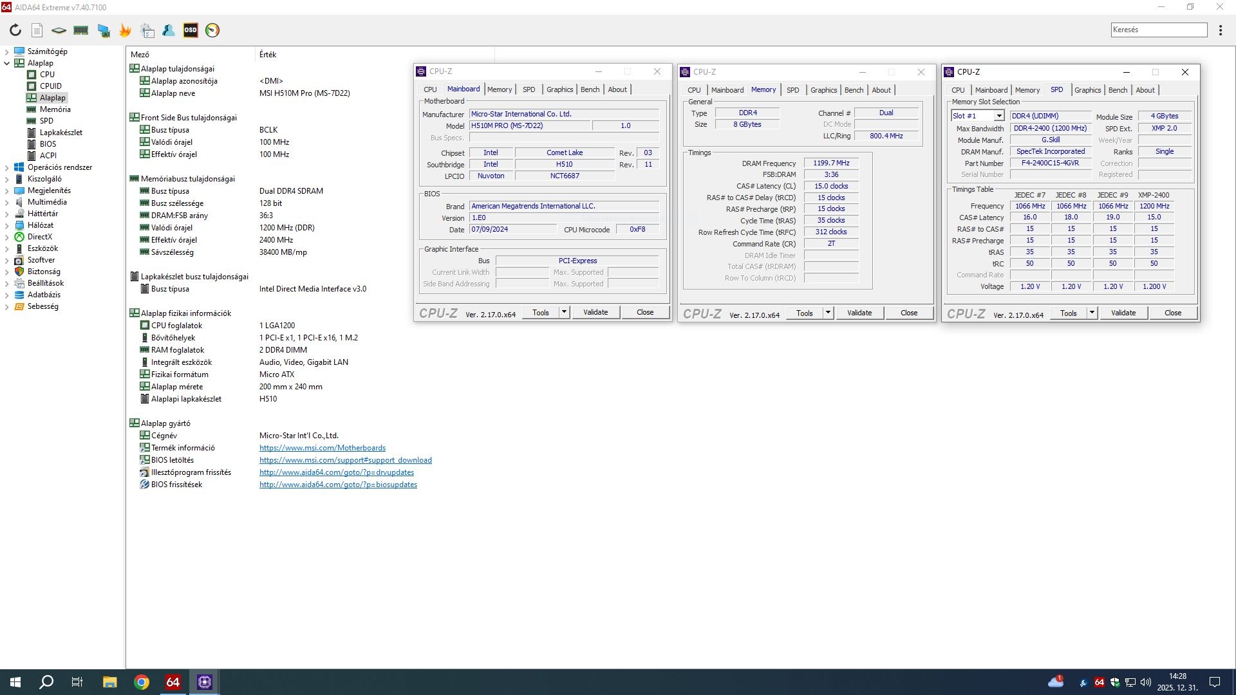Open the MSI support download link

coord(345,460)
